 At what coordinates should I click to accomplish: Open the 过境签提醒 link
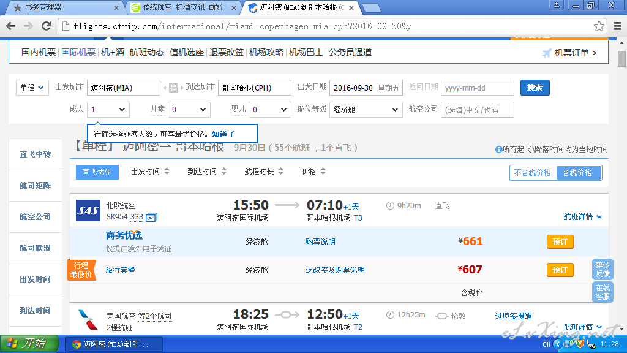point(513,316)
